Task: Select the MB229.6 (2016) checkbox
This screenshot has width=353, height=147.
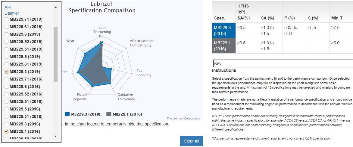Action: coord(7,87)
